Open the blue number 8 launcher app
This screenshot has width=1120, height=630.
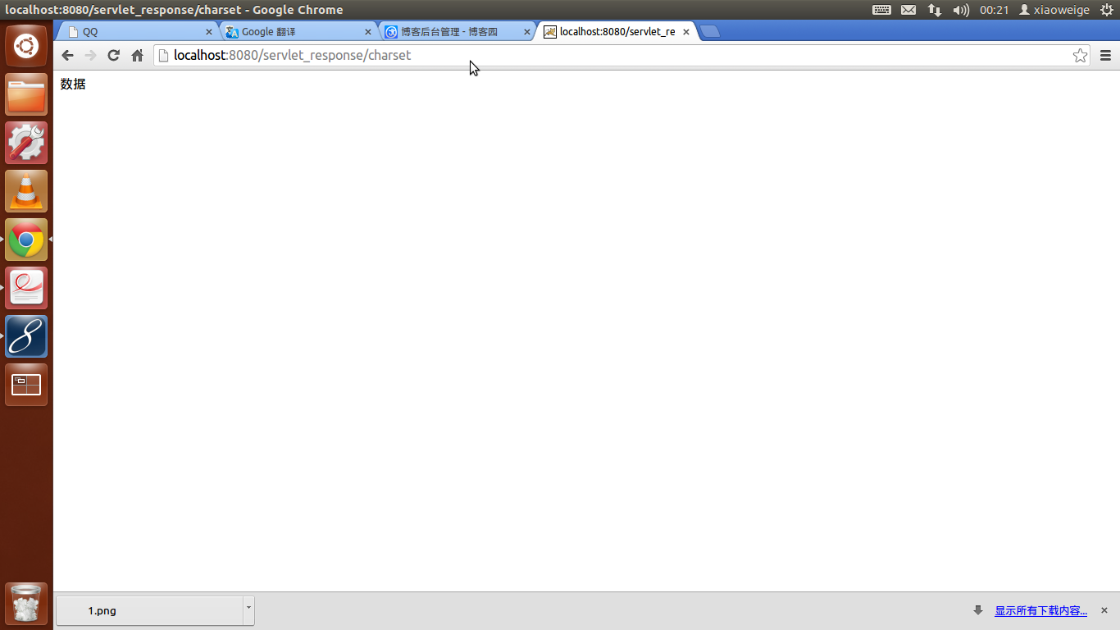pyautogui.click(x=26, y=336)
